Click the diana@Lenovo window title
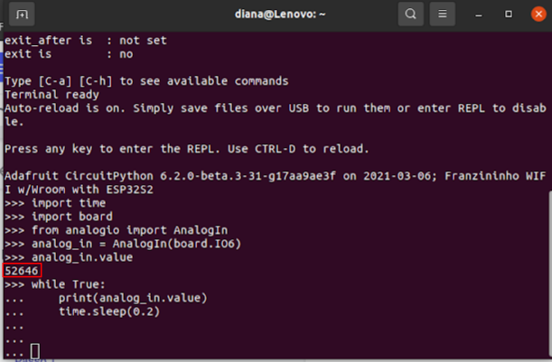 tap(280, 14)
